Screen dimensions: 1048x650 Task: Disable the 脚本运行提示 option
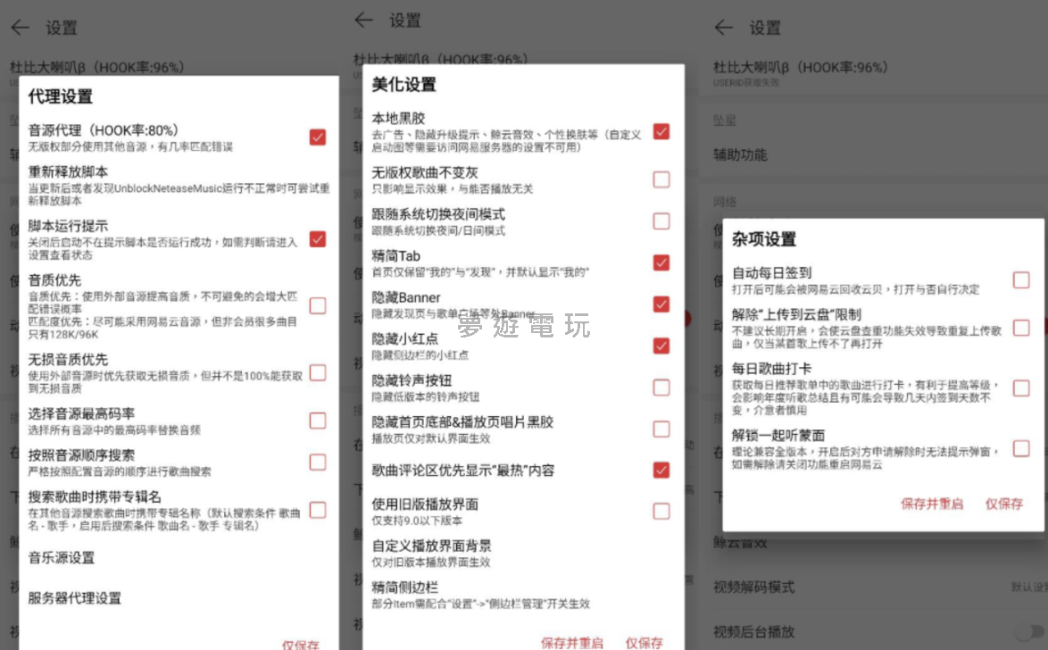pyautogui.click(x=317, y=238)
